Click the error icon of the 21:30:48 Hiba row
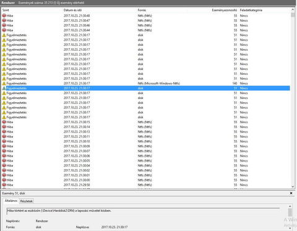Viewport: 297px width, 231px height. tap(4, 15)
